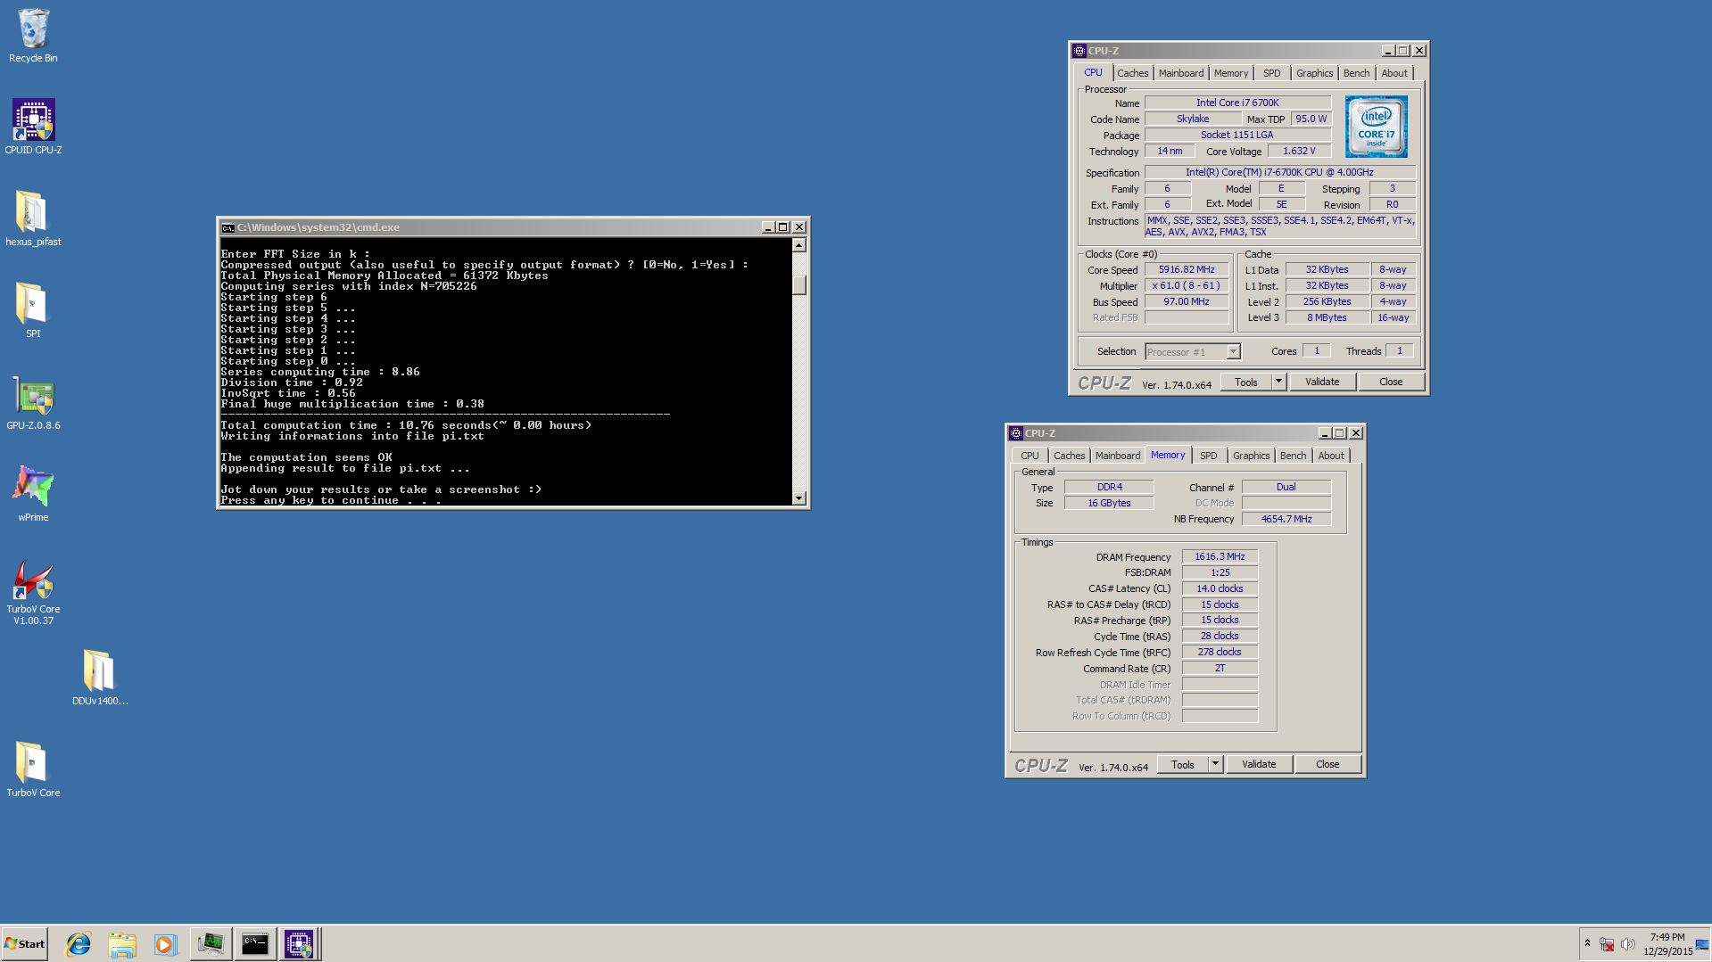Select SPD tab in upper CPU-Z window

[x=1271, y=73]
